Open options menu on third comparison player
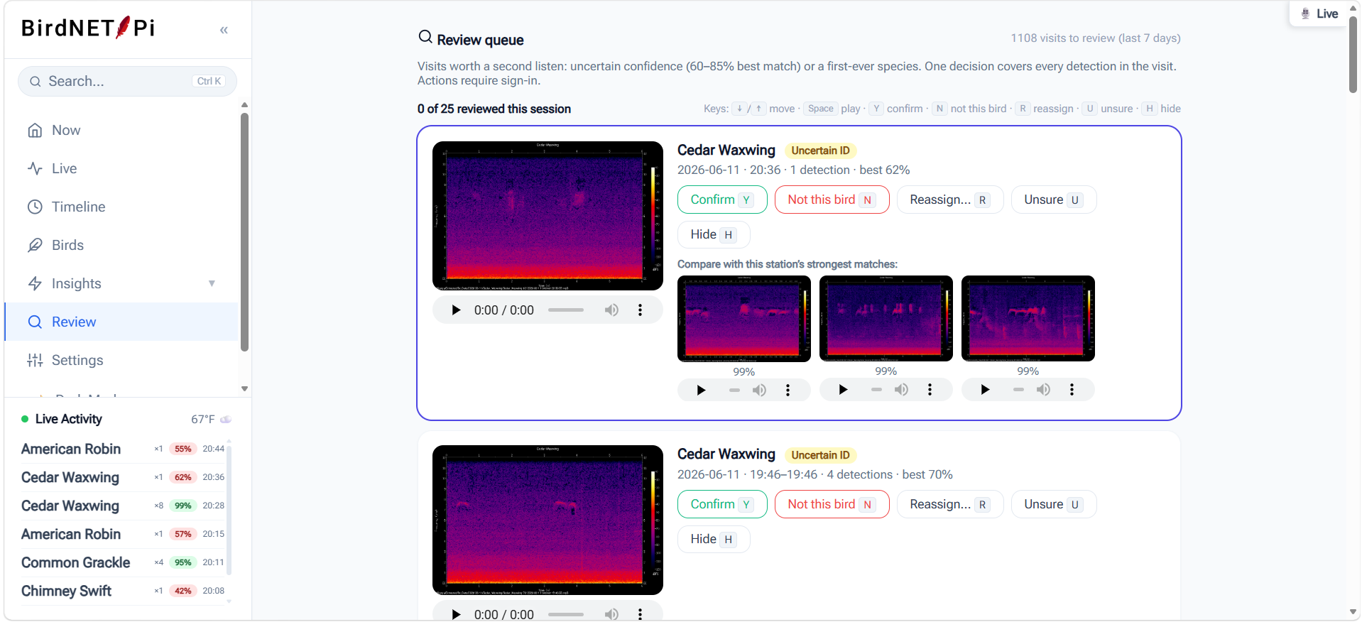The width and height of the screenshot is (1362, 622). pyautogui.click(x=1072, y=390)
